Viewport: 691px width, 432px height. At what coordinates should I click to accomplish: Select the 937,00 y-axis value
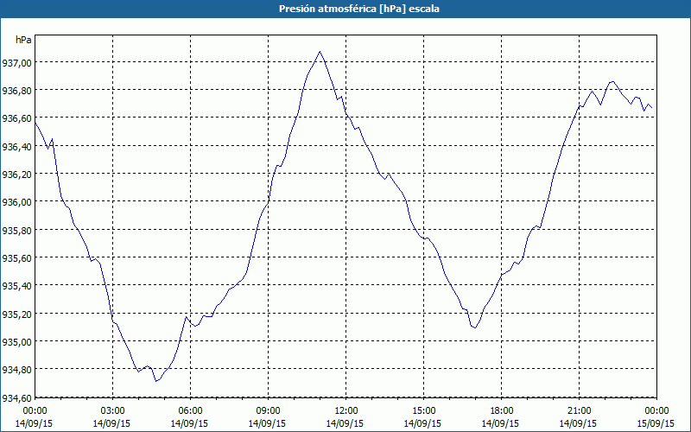(x=16, y=62)
